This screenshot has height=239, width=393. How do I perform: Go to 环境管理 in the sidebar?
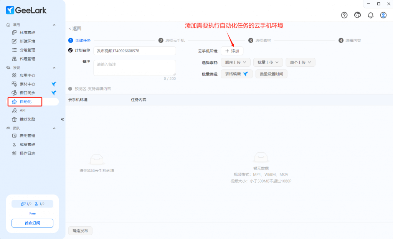(27, 33)
